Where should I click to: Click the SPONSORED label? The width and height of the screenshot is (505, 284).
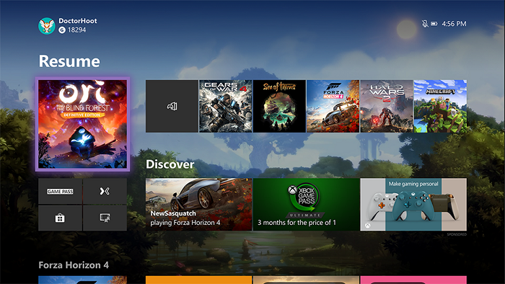(457, 234)
